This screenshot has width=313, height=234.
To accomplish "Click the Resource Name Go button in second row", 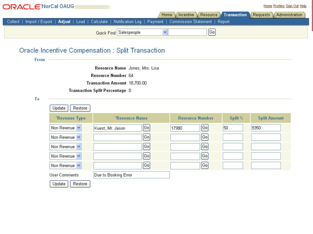I will pyautogui.click(x=146, y=137).
